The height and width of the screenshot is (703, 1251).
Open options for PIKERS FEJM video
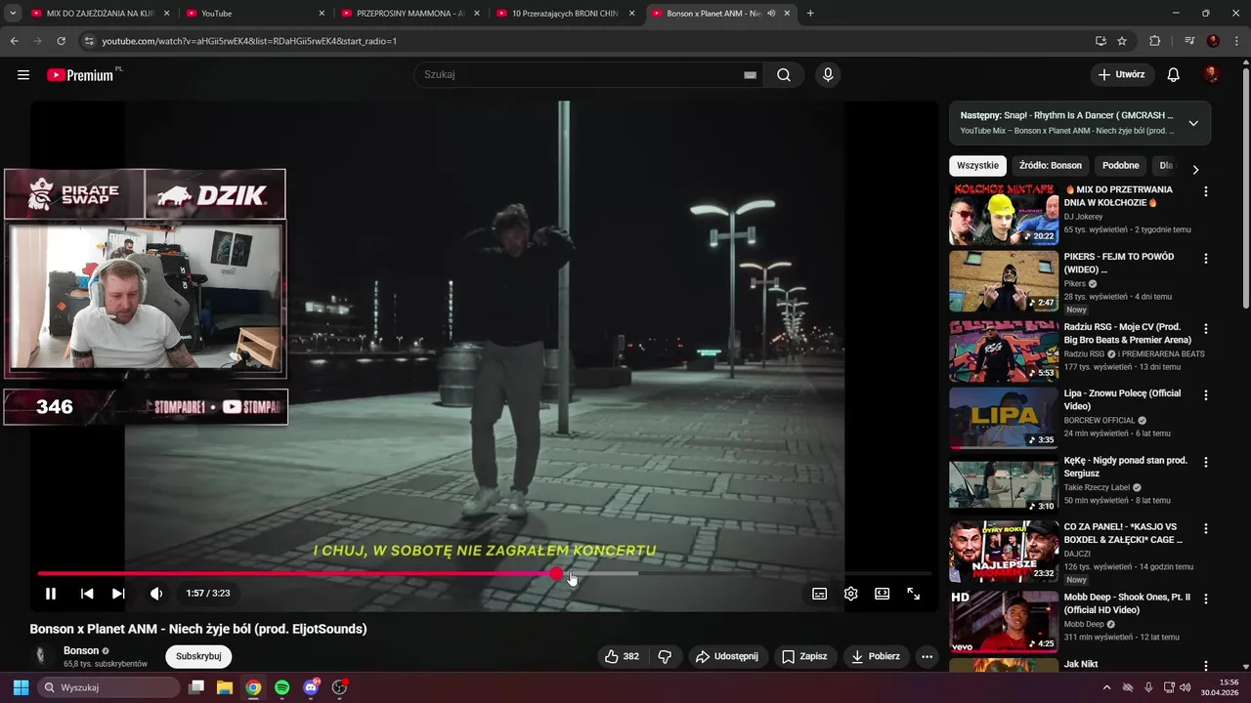[1206, 259]
